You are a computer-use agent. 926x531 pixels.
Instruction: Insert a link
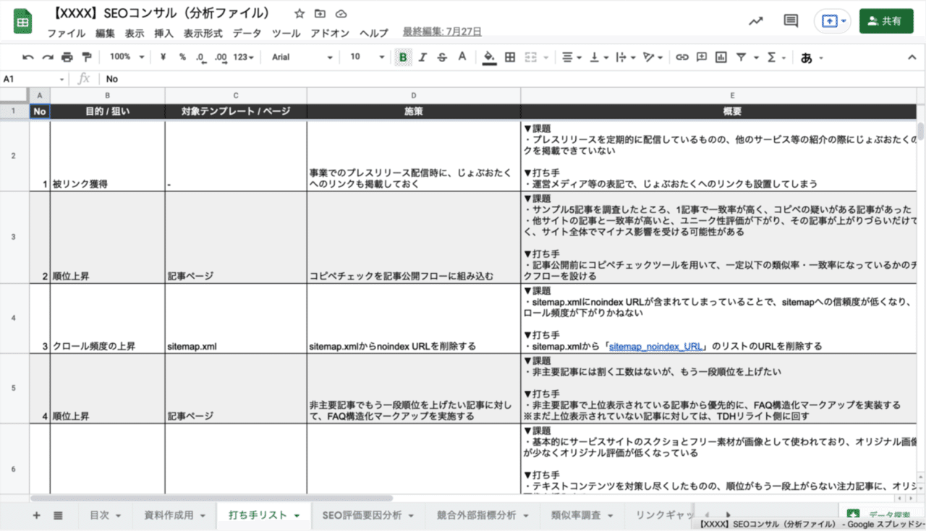click(x=682, y=57)
